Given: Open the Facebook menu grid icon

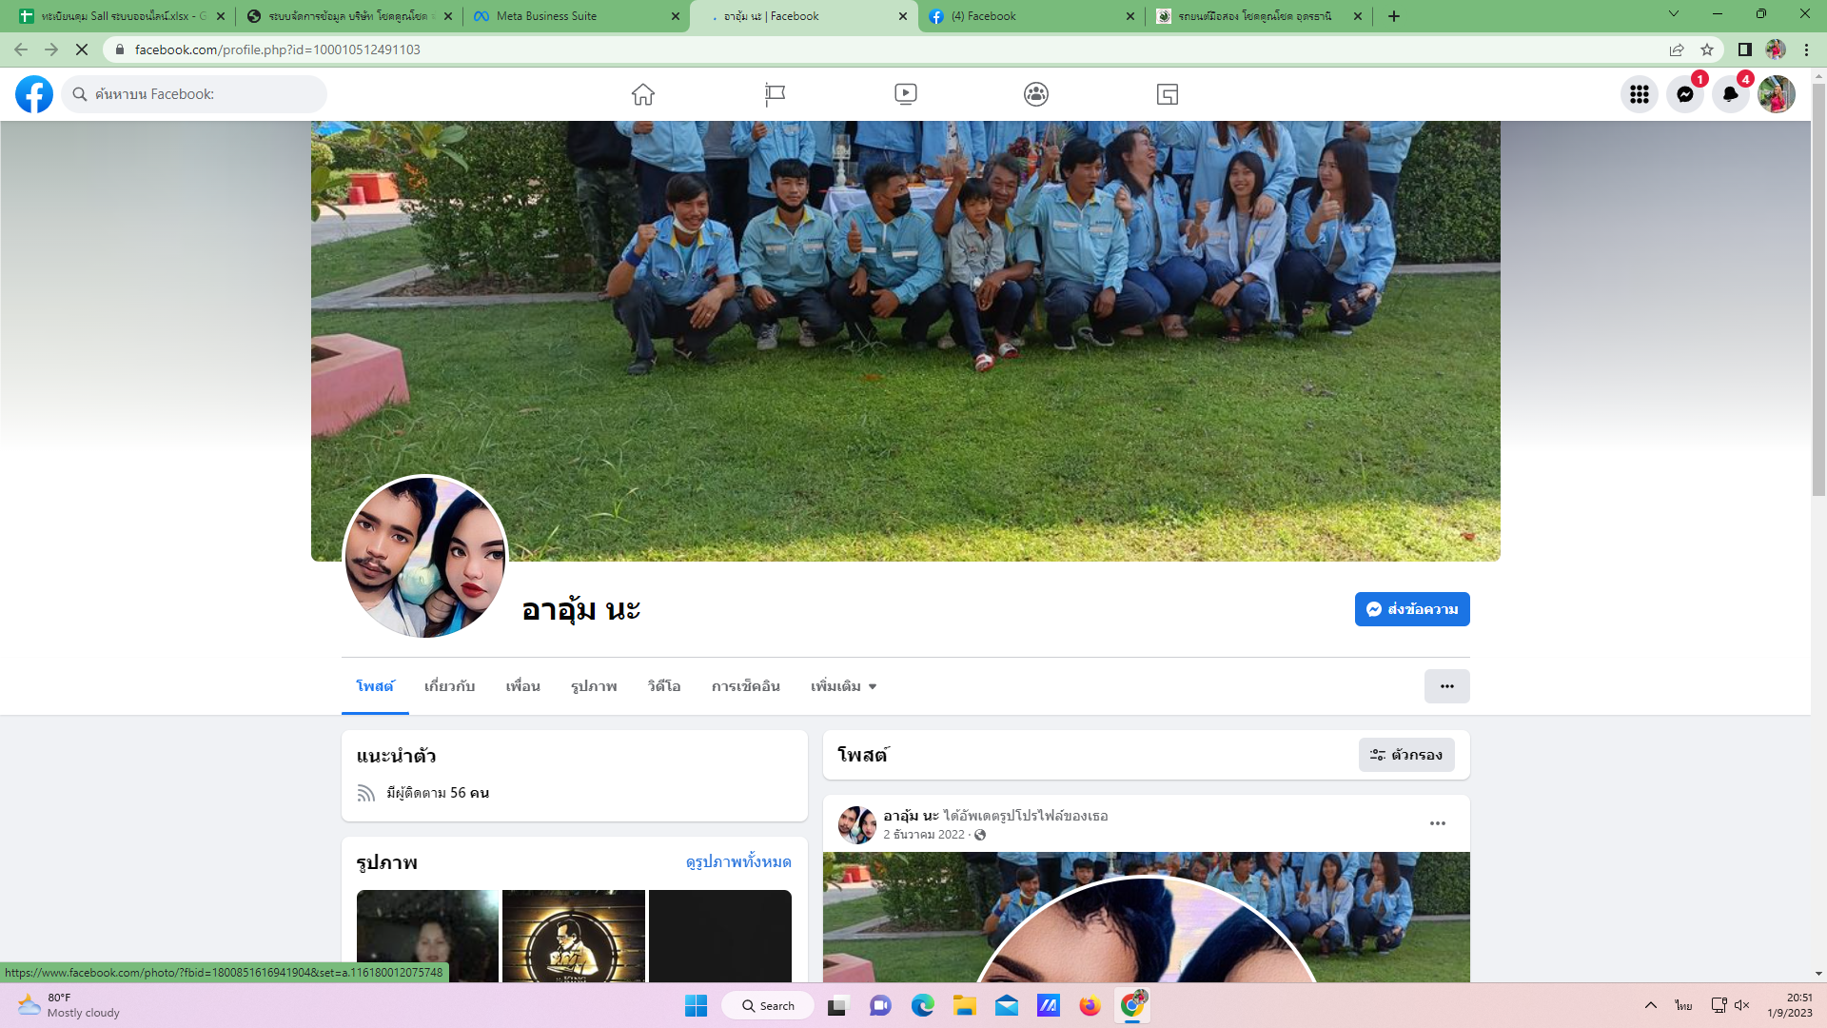Looking at the screenshot, I should [x=1639, y=94].
